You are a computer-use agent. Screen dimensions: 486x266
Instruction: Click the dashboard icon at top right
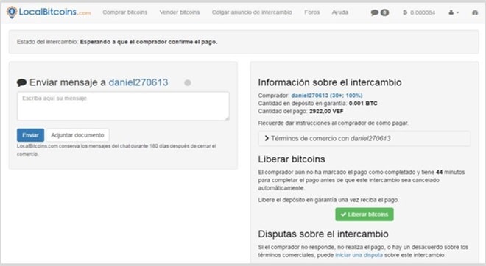[x=475, y=12]
